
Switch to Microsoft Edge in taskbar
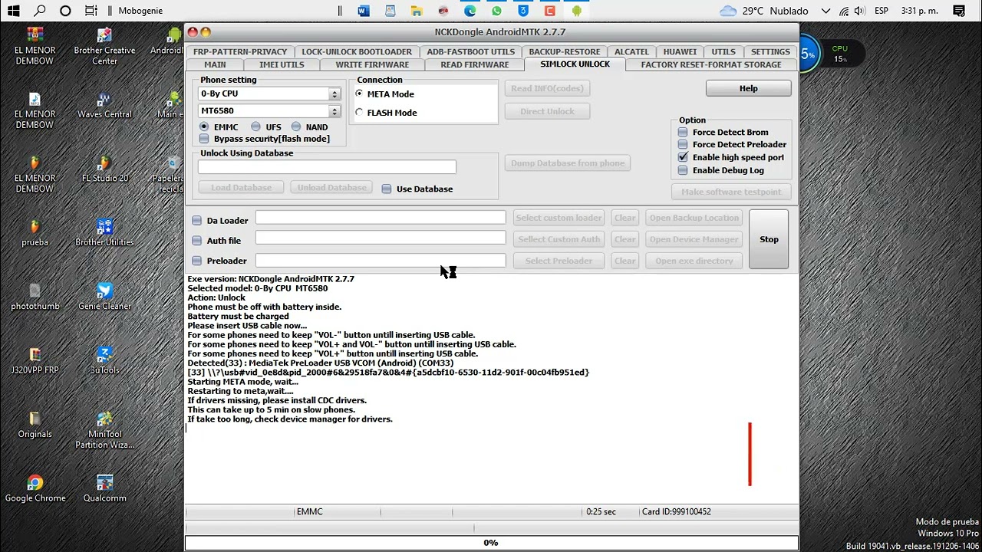(470, 11)
